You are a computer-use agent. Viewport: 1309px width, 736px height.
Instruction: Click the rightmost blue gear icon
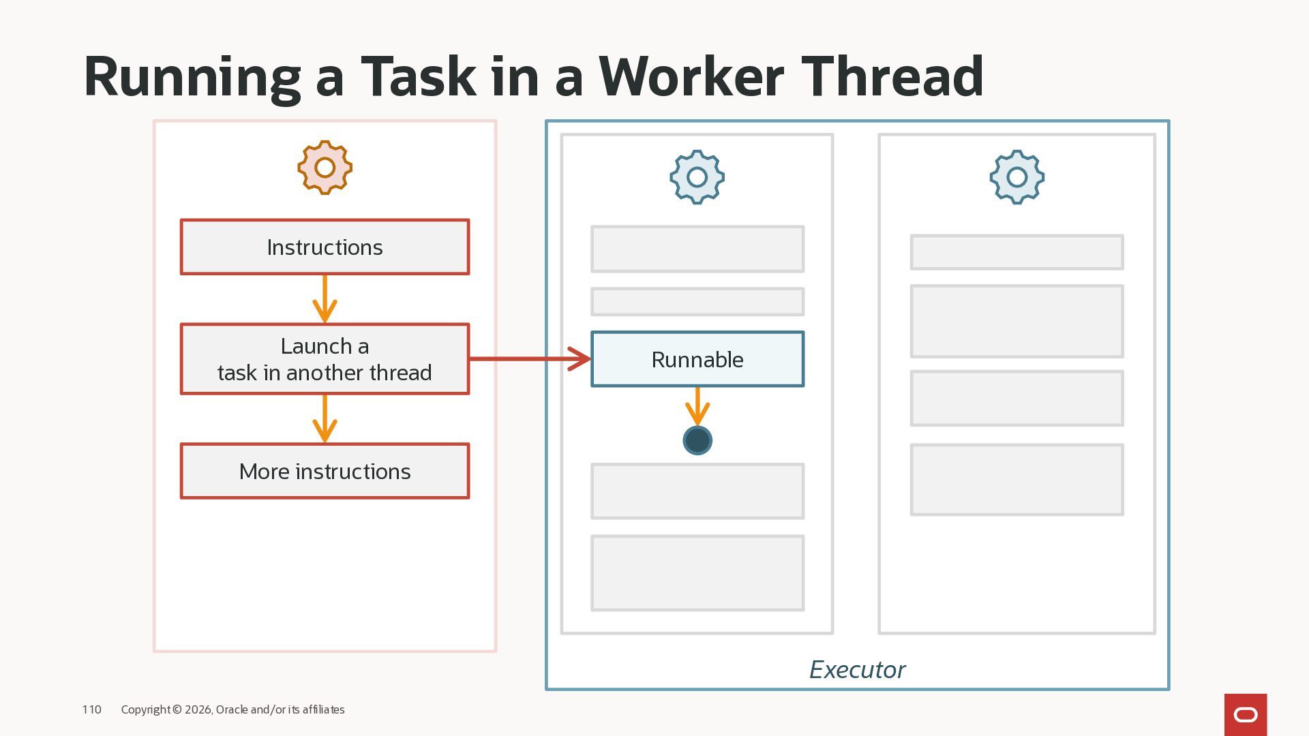[1017, 177]
